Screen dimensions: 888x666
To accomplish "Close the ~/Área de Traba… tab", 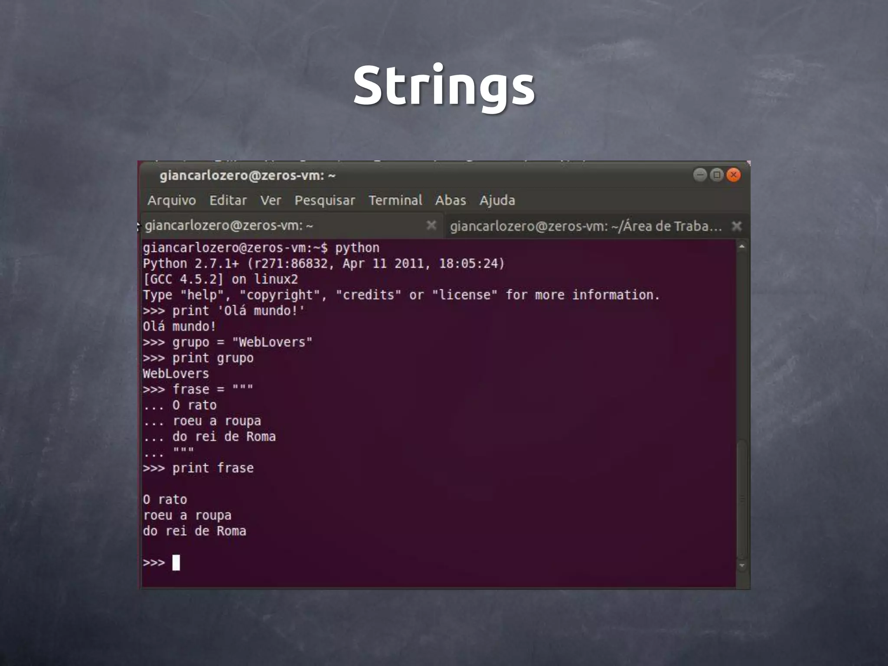I will point(737,226).
